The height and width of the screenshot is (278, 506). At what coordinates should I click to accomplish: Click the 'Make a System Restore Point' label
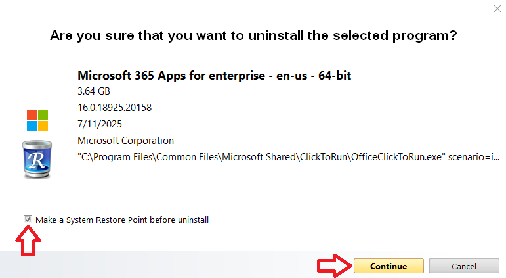(x=122, y=220)
